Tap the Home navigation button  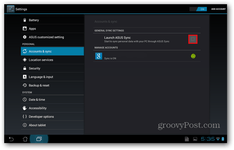[x=25, y=139]
